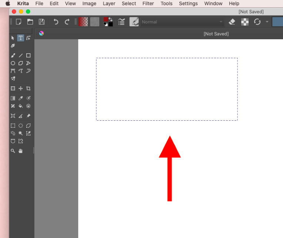Select the Move tool

coord(21,88)
